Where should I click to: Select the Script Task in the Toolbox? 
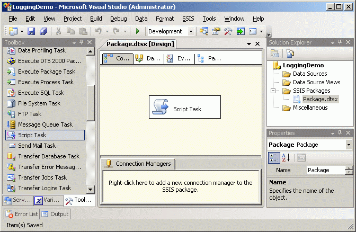45,135
